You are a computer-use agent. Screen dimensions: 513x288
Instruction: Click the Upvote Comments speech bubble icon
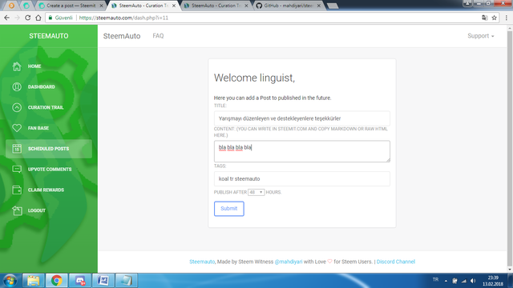17,169
